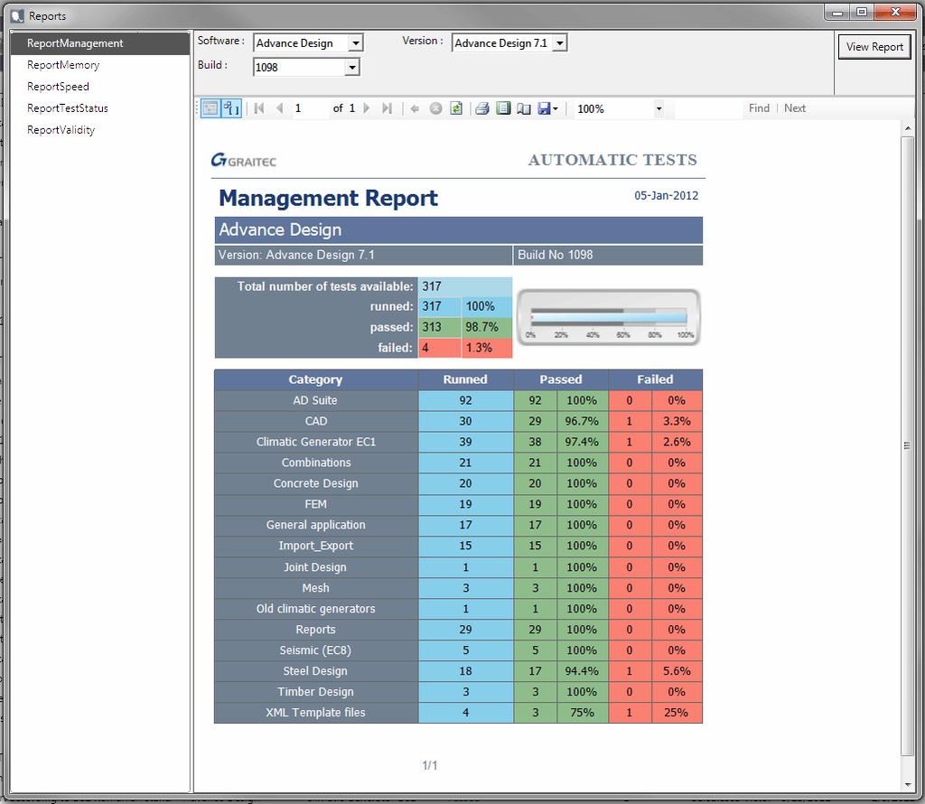
Task: Select ReportValidity in the sidebar
Action: [x=61, y=130]
